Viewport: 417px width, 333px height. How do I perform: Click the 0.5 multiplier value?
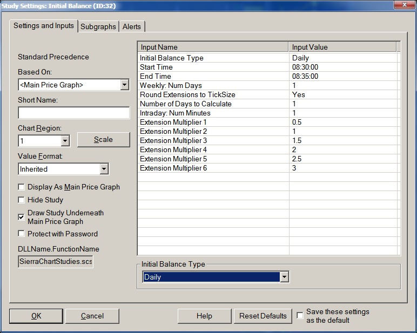coord(297,122)
